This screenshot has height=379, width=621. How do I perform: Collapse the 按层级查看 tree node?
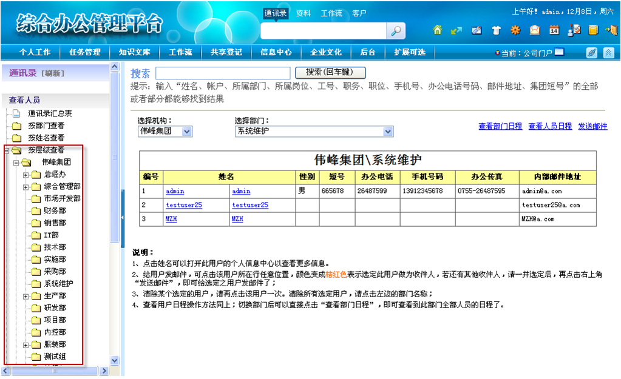6,151
